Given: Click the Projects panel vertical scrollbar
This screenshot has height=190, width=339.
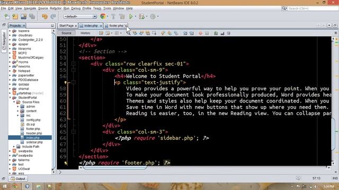Looking at the screenshot, I should click(53, 100).
